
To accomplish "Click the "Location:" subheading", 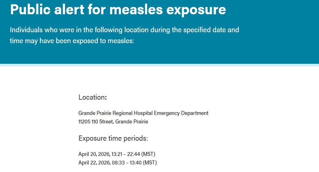I will pyautogui.click(x=93, y=97).
